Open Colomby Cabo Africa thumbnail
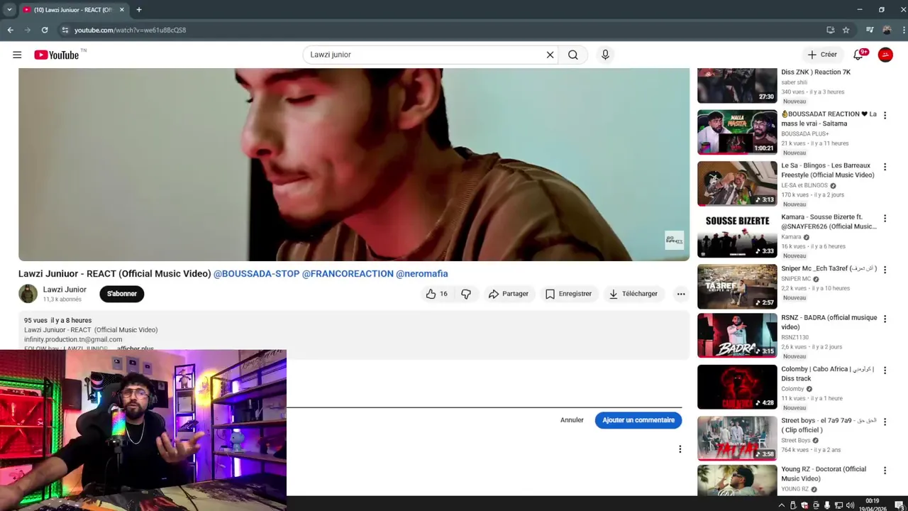Image resolution: width=908 pixels, height=511 pixels. [x=737, y=387]
